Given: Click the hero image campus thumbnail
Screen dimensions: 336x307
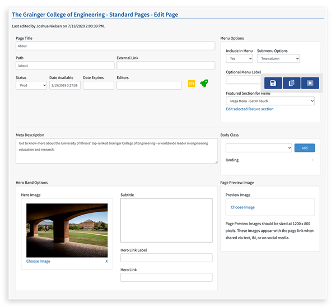Looking at the screenshot, I should coord(67,230).
